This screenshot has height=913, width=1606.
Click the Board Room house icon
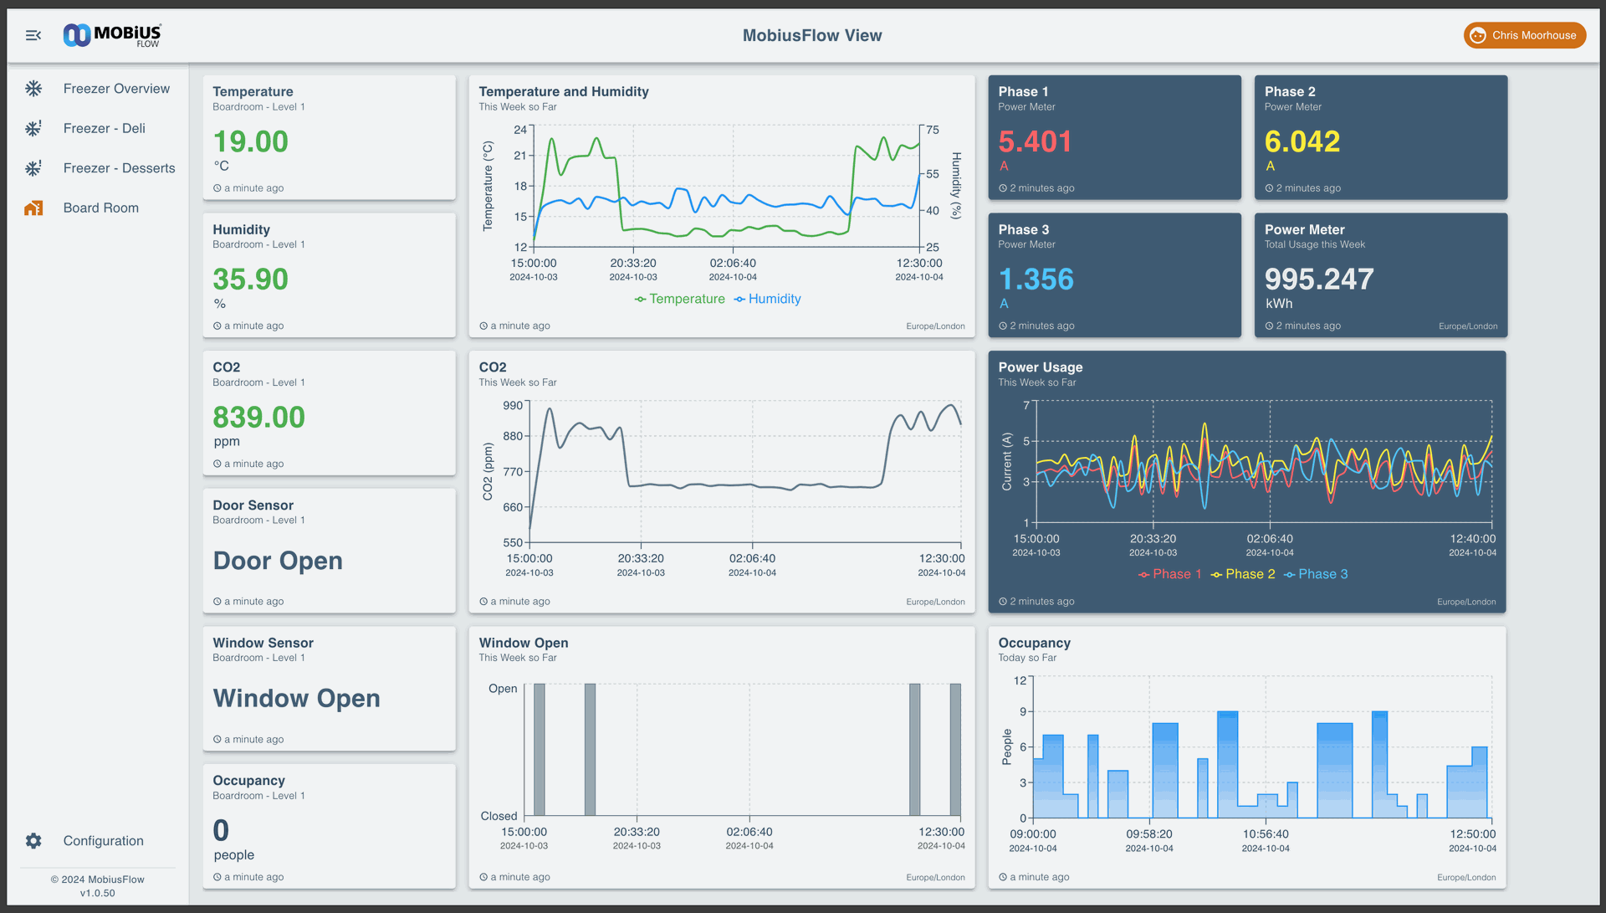click(33, 208)
